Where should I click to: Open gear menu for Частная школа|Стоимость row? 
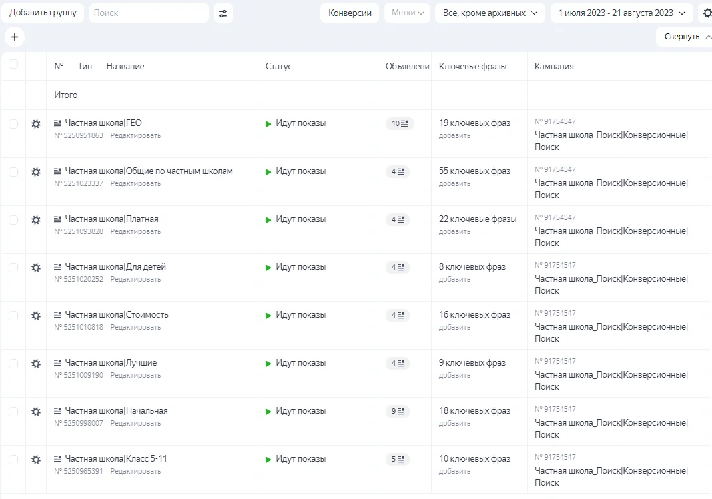click(x=36, y=316)
